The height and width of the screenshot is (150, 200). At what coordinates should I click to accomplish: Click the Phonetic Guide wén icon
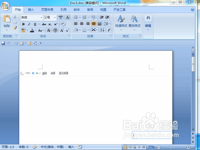click(x=60, y=17)
